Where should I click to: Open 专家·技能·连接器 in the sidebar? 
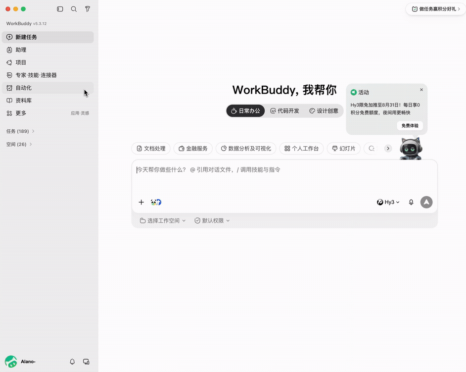click(x=48, y=75)
